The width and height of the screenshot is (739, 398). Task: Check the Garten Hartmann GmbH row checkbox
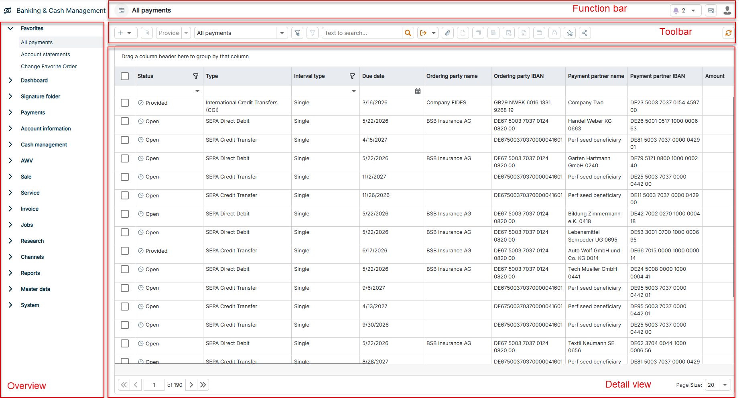pos(125,158)
